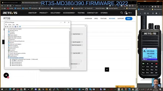The height and width of the screenshot is (91, 163).
Task: Open the Windows Start button
Action: pyautogui.click(x=2, y=89)
